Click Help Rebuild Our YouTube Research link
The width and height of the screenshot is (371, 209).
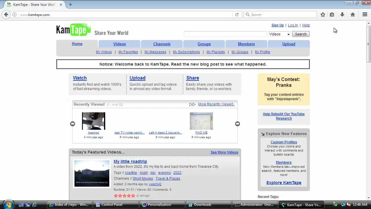point(284,116)
